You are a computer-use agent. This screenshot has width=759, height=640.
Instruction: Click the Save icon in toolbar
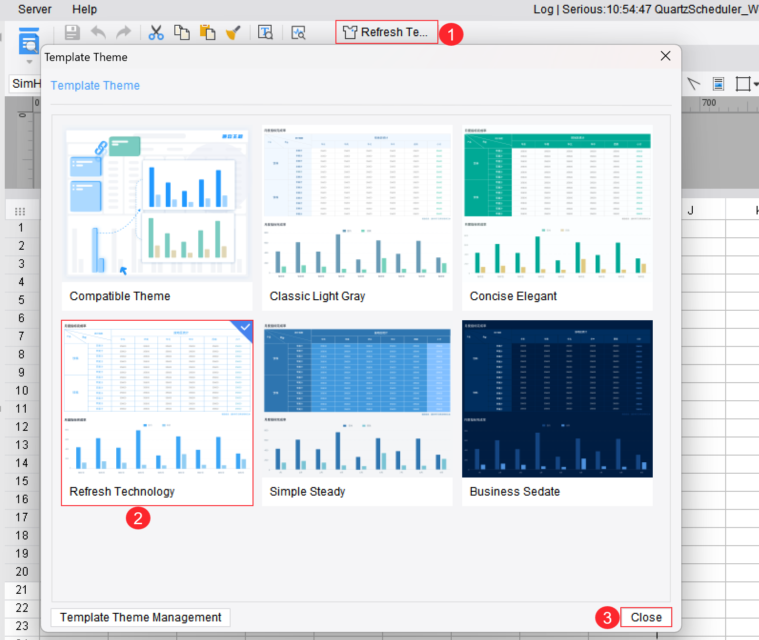click(72, 32)
